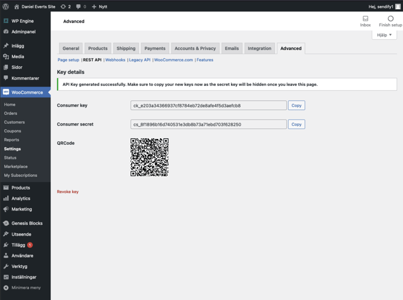Click into the Consumer key field

click(208, 105)
